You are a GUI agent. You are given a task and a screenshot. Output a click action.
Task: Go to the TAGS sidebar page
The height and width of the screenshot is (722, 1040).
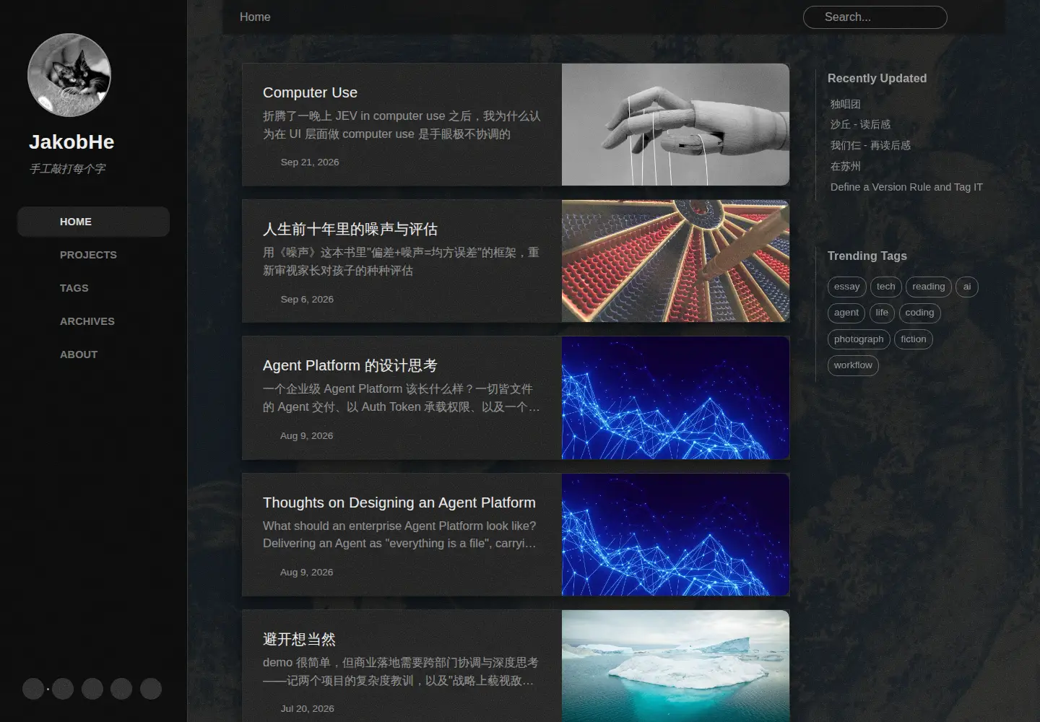tap(93, 288)
